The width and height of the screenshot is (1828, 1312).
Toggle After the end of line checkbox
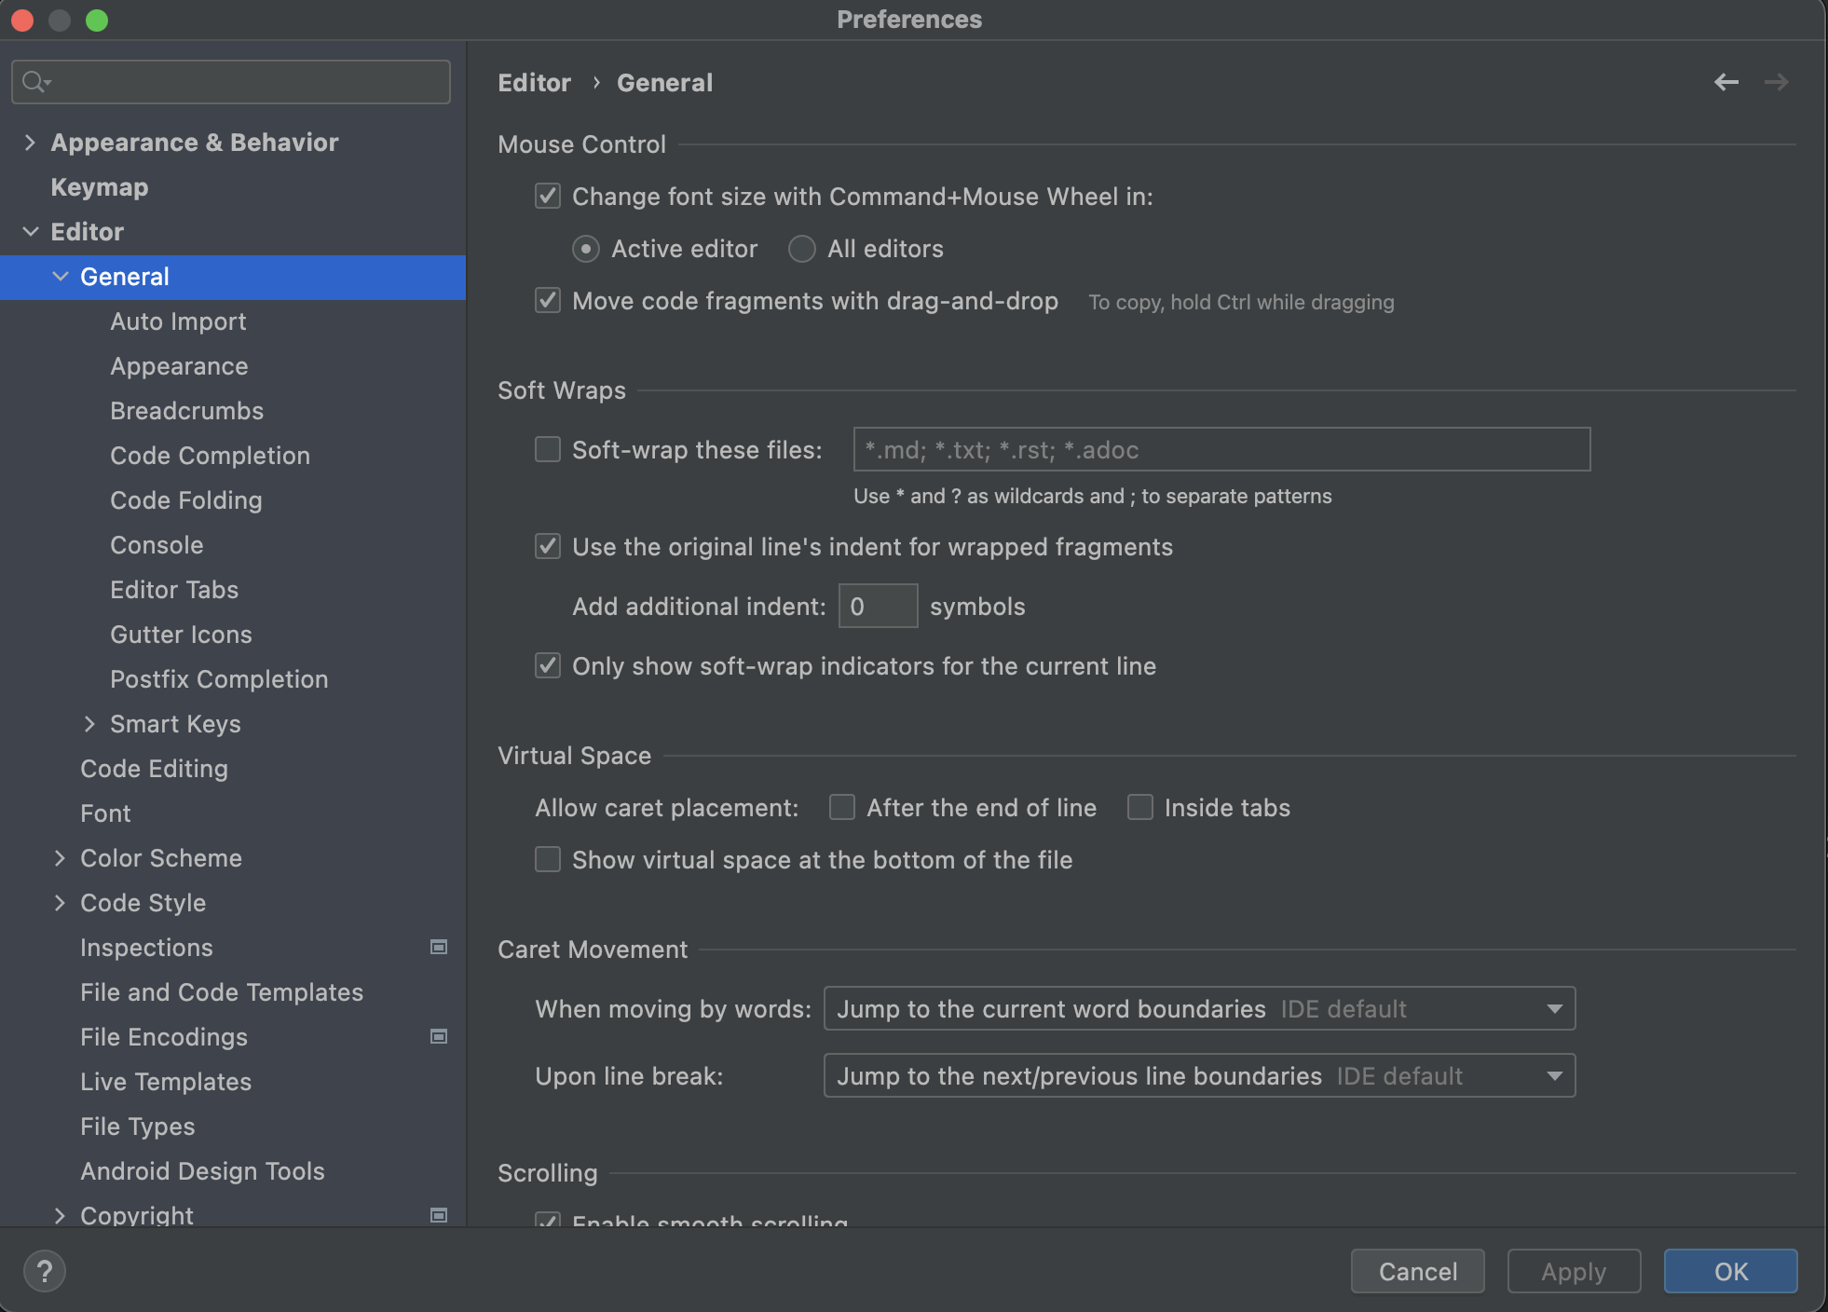pos(842,807)
